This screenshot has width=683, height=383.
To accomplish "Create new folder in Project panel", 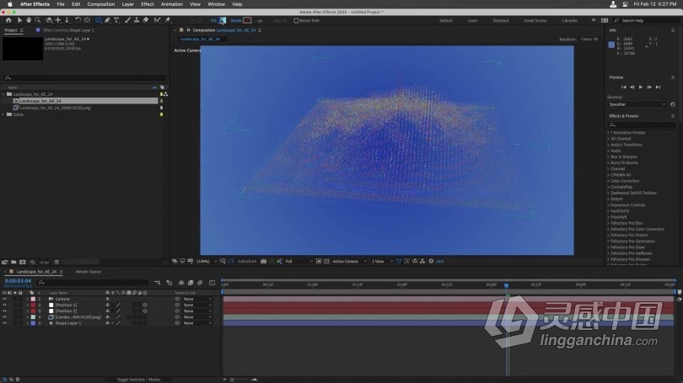I will [13, 262].
